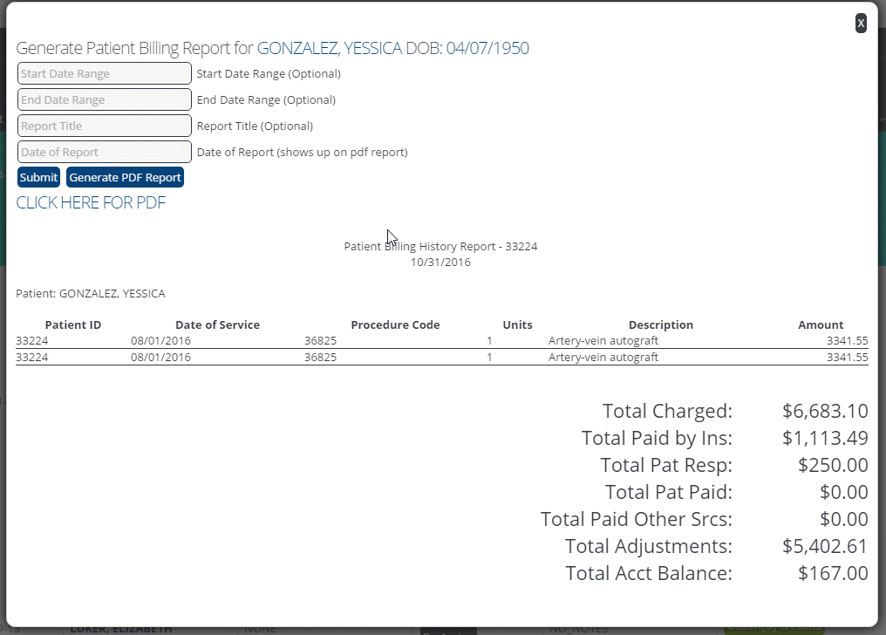Select the Procedure Code column header
The height and width of the screenshot is (635, 886).
pos(395,324)
